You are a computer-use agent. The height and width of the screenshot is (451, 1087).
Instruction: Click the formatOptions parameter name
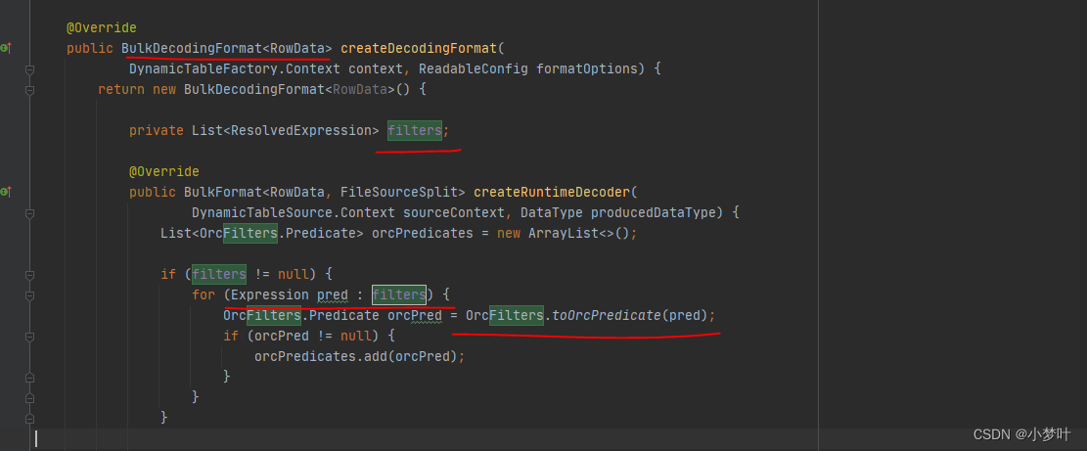pos(587,69)
